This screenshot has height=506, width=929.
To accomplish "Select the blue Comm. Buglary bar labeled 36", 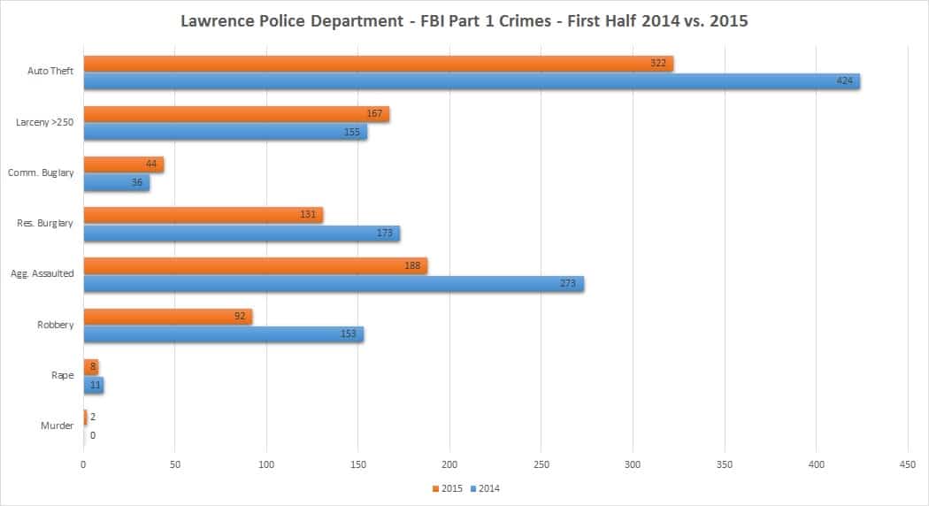I will (x=117, y=182).
